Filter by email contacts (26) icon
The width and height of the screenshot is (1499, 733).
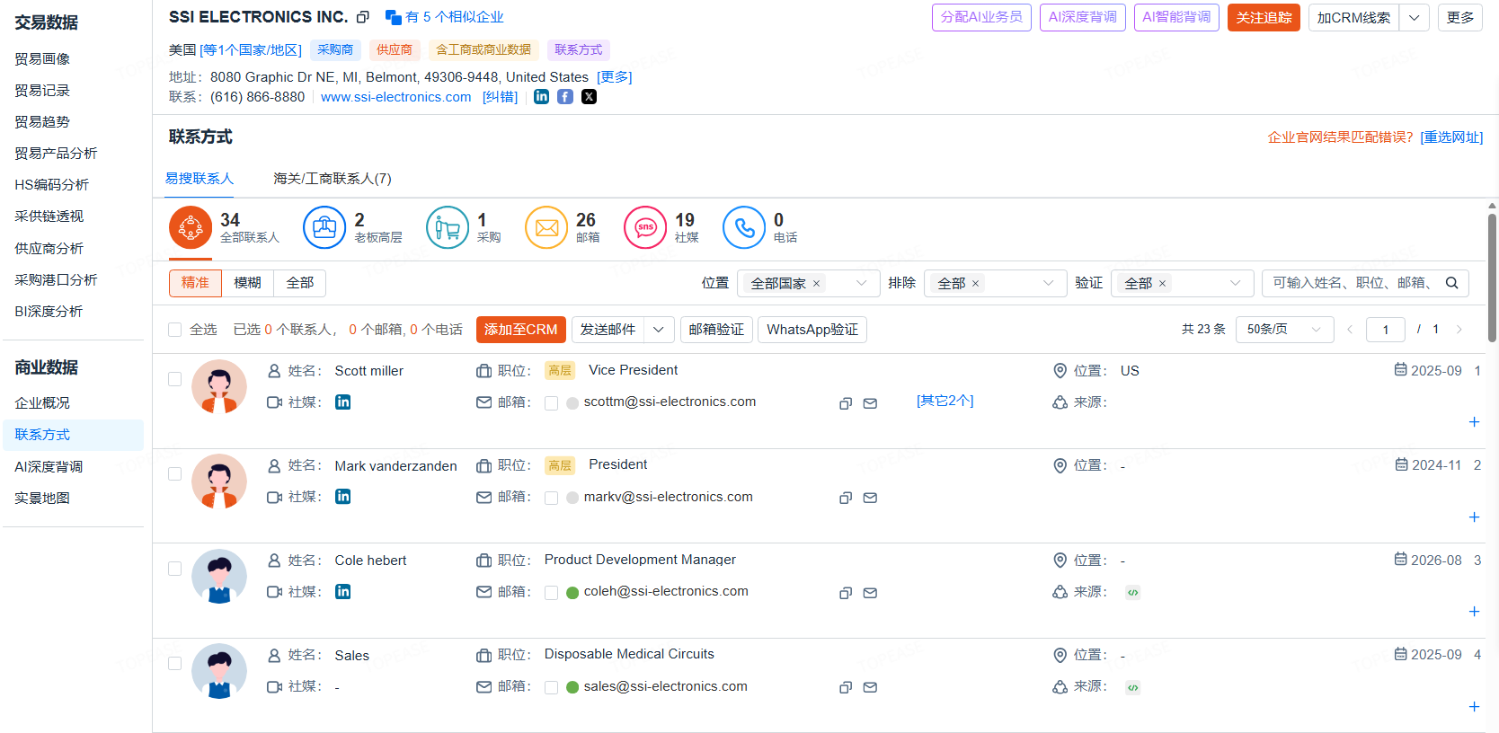tap(546, 227)
